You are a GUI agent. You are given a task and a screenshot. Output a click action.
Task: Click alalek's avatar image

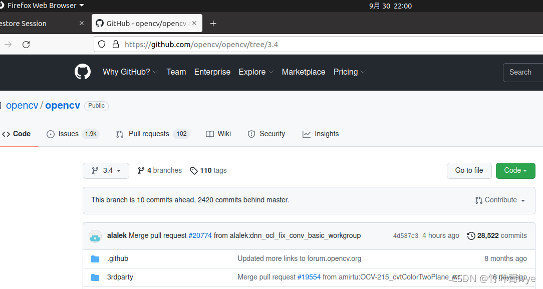[95, 236]
